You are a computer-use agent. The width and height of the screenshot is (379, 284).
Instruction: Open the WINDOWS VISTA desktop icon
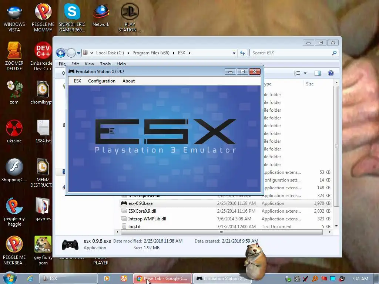(x=14, y=18)
